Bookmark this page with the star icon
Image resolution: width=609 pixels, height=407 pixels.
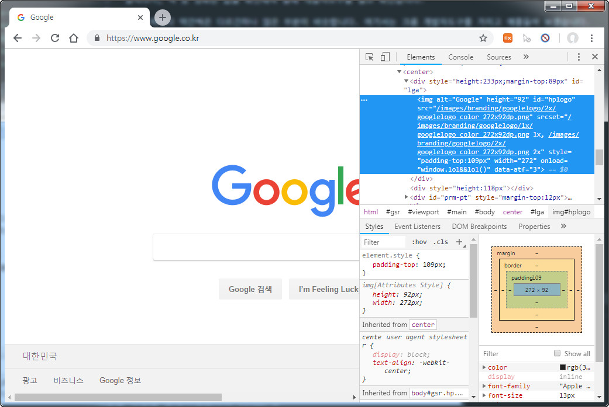point(483,38)
